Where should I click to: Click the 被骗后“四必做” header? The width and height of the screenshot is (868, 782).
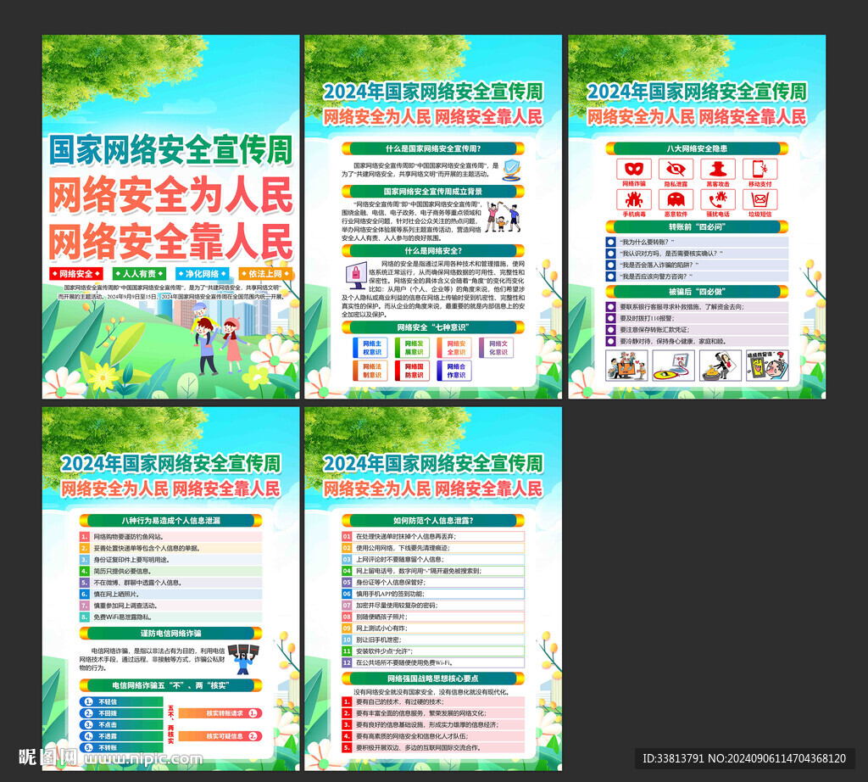point(697,291)
